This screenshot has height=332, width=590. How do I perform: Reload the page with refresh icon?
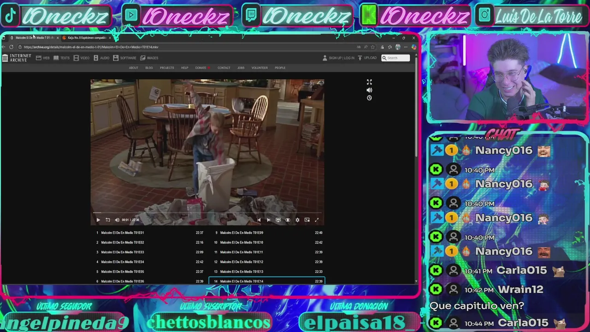click(x=11, y=47)
